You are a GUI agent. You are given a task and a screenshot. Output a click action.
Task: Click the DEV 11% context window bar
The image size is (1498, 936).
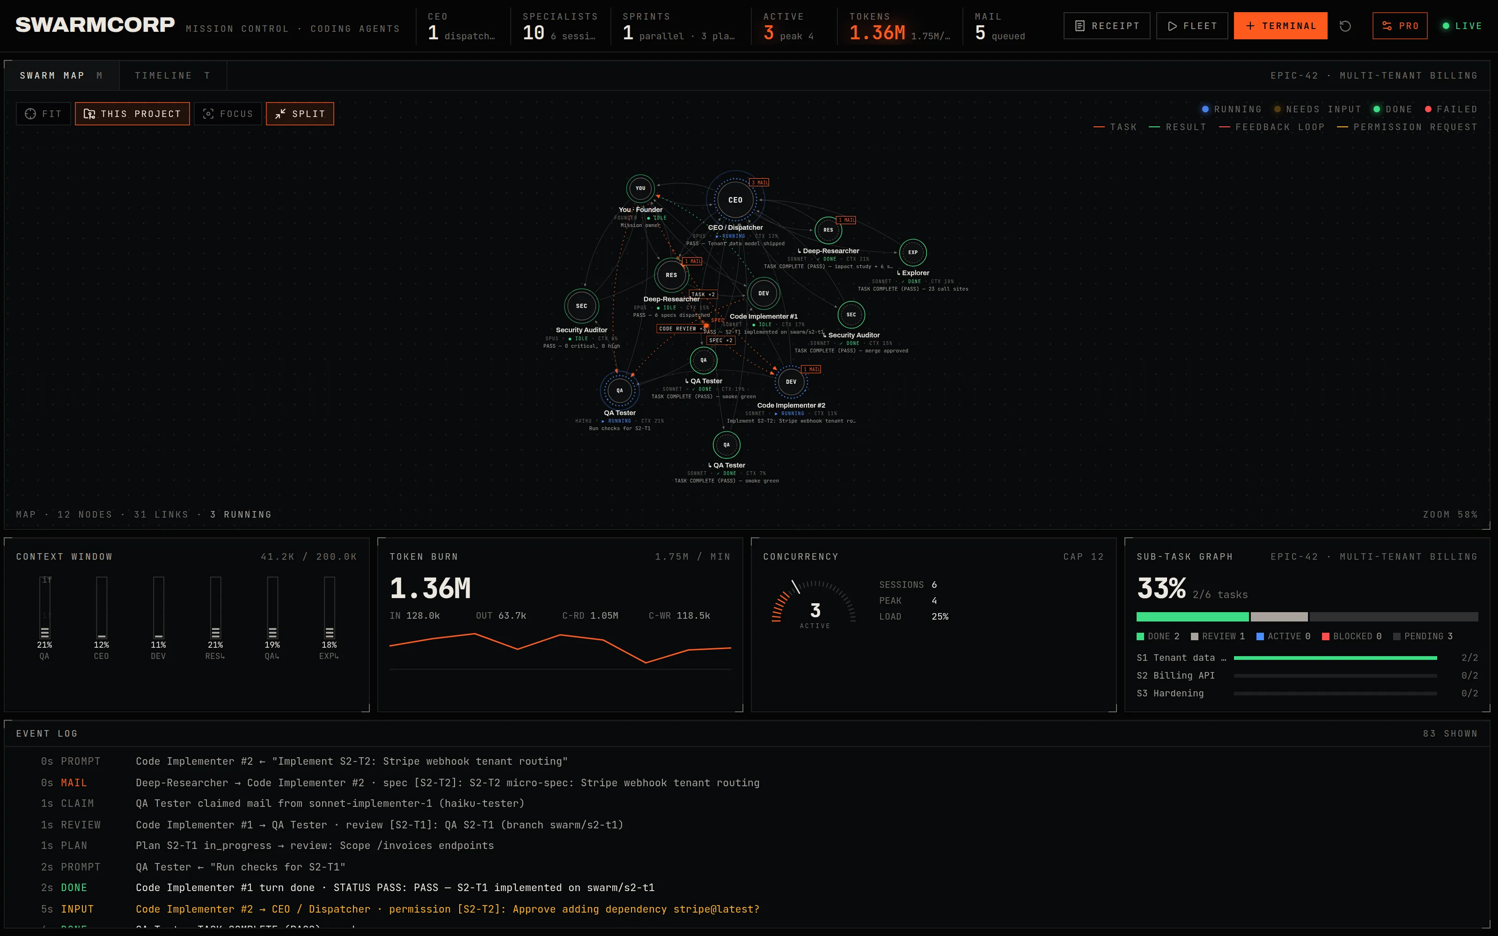coord(159,608)
